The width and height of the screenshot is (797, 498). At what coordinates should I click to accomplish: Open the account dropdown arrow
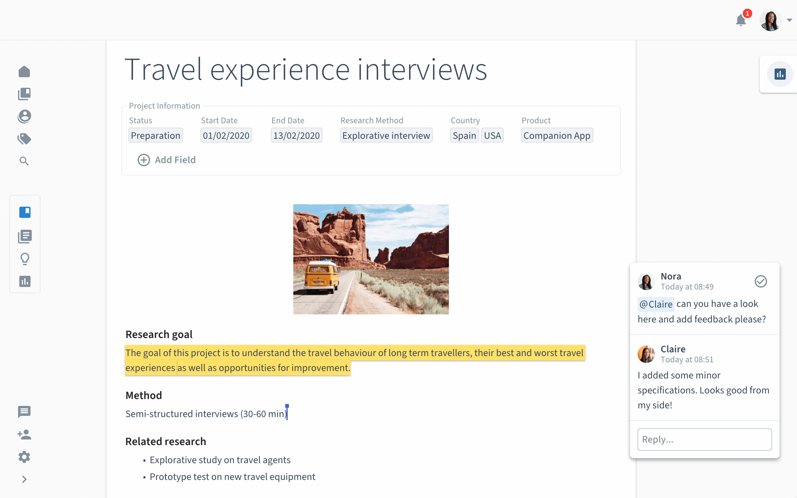click(790, 20)
